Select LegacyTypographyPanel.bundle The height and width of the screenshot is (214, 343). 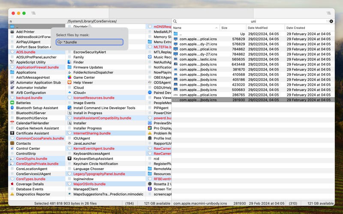[105, 174]
